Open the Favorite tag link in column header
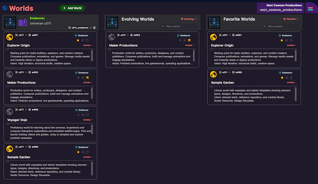The width and height of the screenshot is (318, 184). (x=291, y=19)
